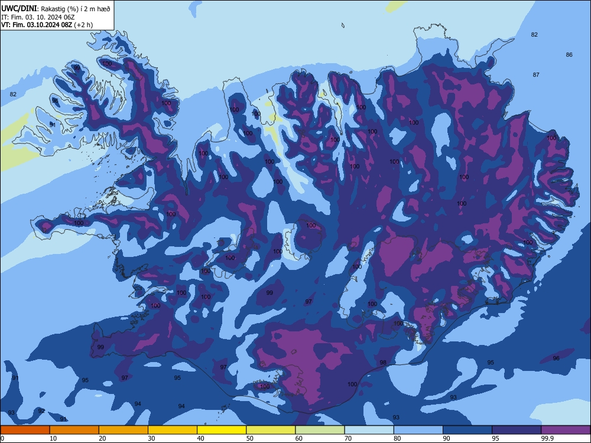The image size is (591, 443).
Task: Click the title 'UWC/DINI: Rakastig (%) í 2 m hæð'
Action: point(56,9)
